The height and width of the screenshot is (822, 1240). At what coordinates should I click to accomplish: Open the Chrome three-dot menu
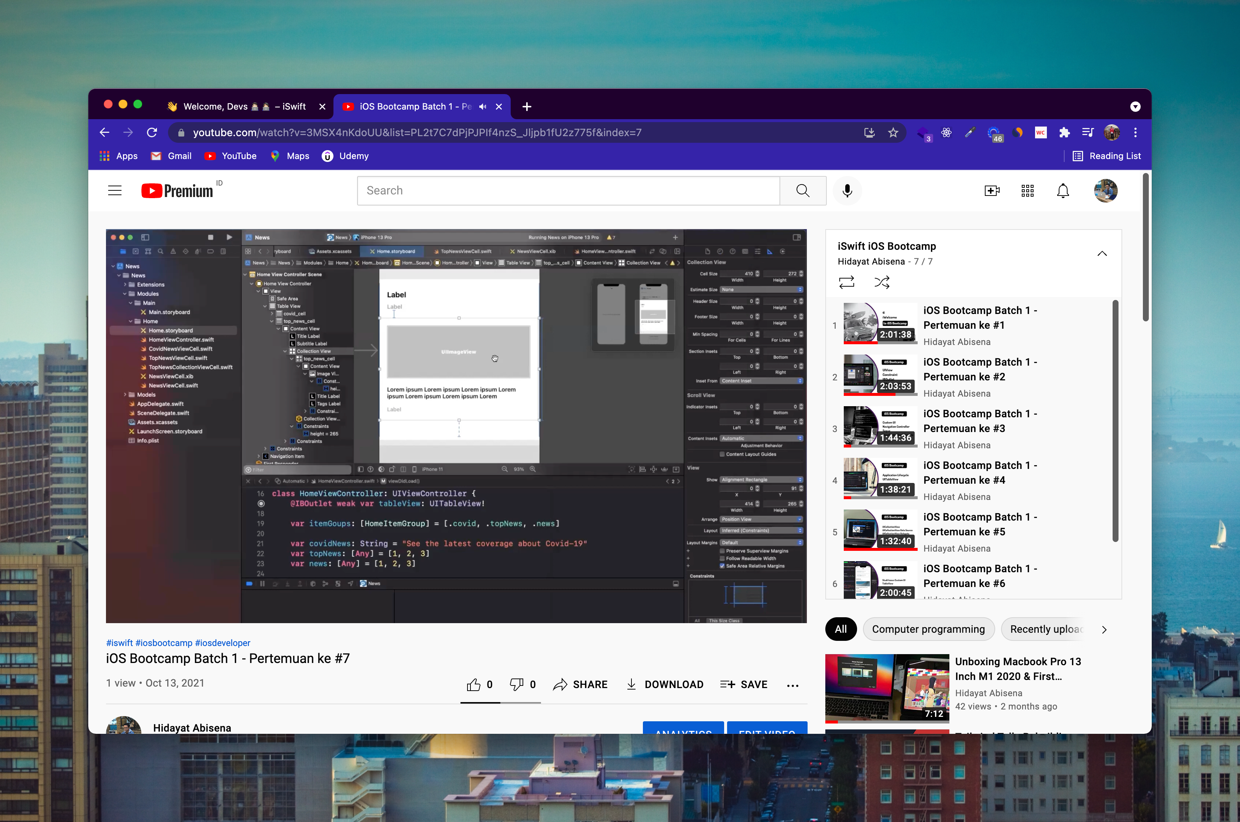click(x=1135, y=132)
